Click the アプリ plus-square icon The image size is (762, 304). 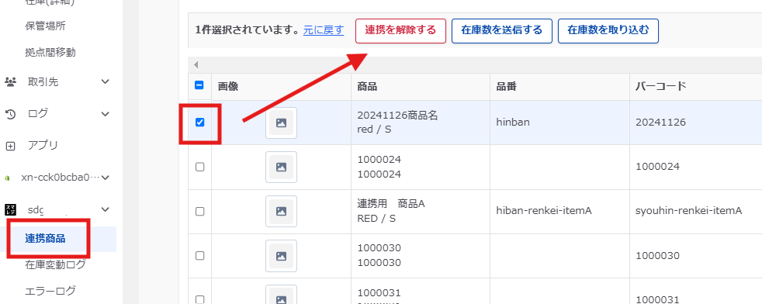(10, 146)
